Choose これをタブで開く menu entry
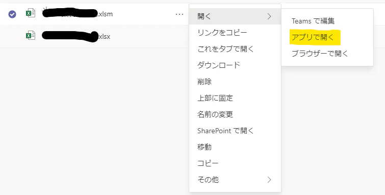The height and width of the screenshot is (195, 385). (x=235, y=49)
